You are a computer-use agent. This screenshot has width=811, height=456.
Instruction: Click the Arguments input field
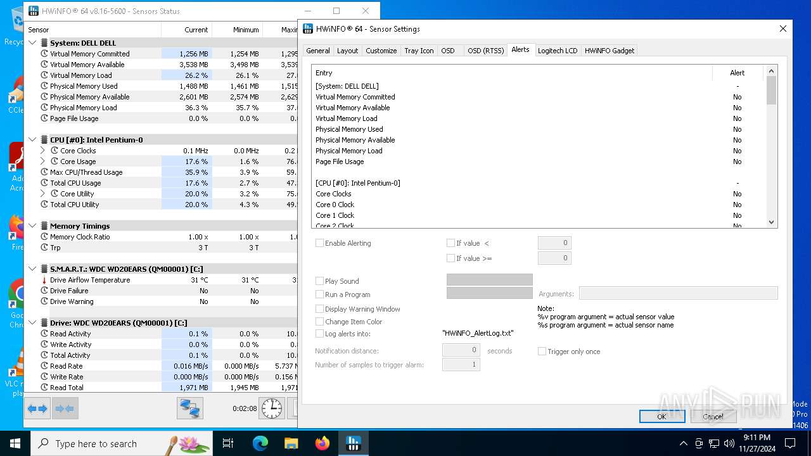click(678, 293)
